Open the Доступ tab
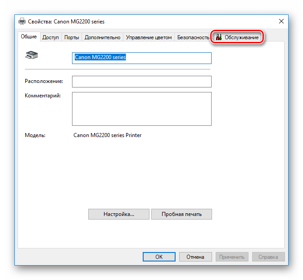The width and height of the screenshot is (303, 280). click(x=50, y=38)
